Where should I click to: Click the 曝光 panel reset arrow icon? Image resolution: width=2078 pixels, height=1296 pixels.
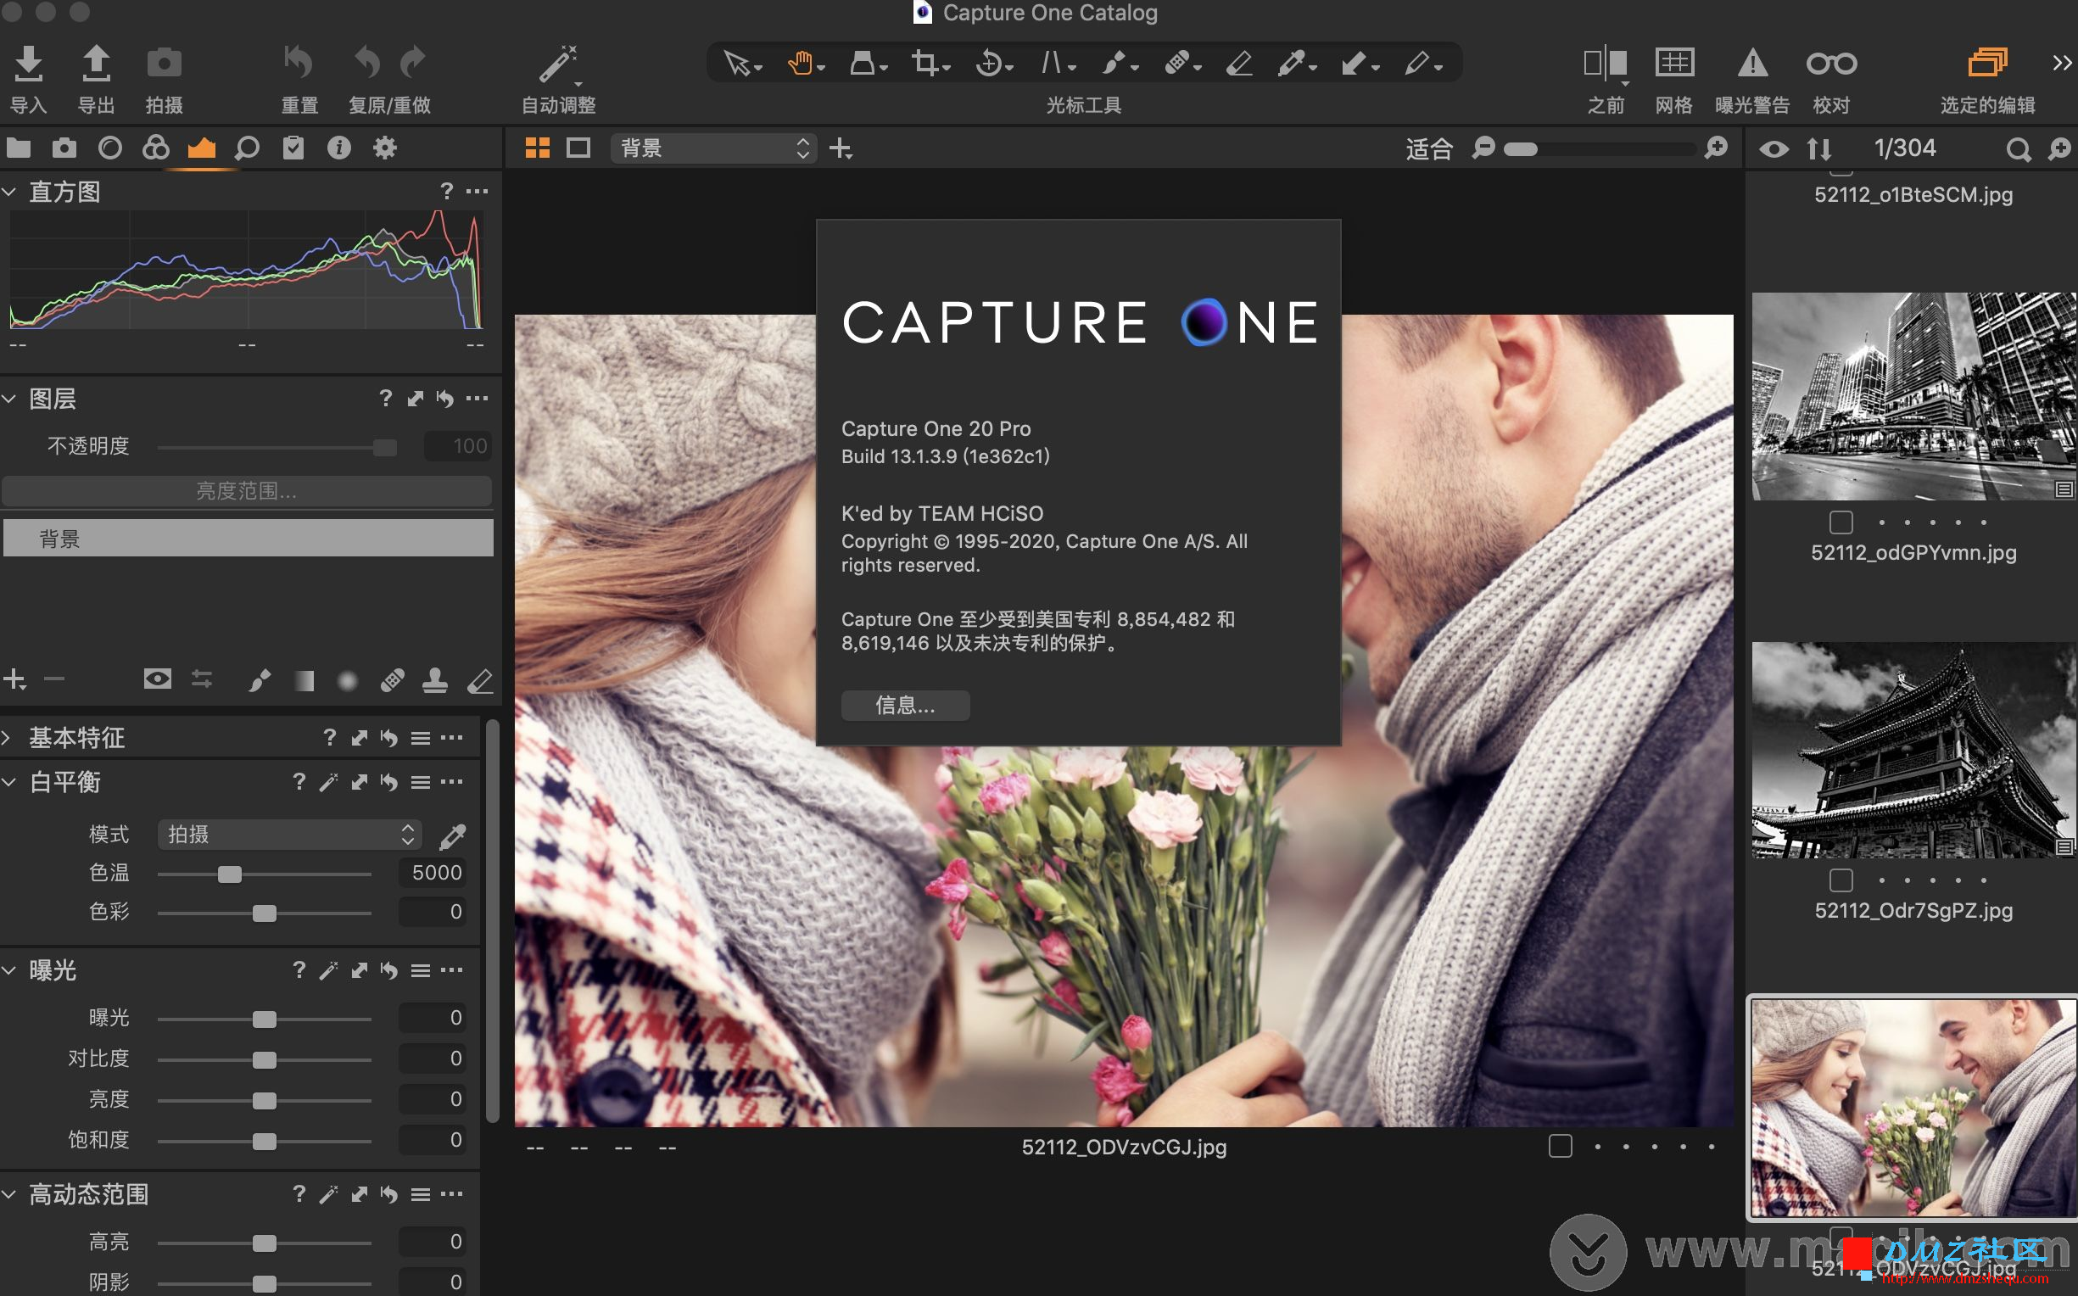tap(389, 970)
